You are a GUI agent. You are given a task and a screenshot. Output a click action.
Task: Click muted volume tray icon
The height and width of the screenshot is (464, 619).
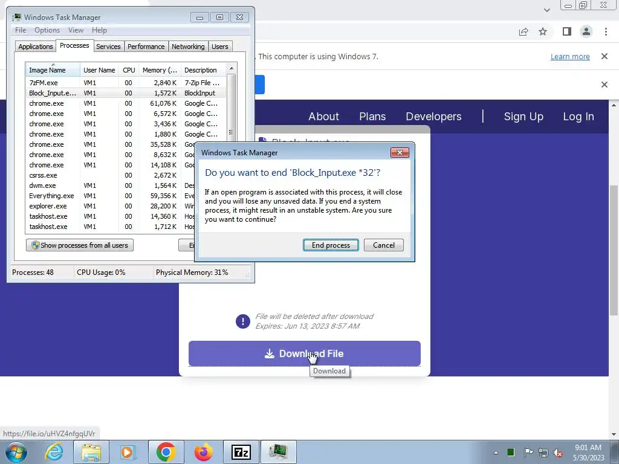tap(558, 453)
